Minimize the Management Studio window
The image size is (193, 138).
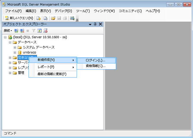tap(170, 4)
